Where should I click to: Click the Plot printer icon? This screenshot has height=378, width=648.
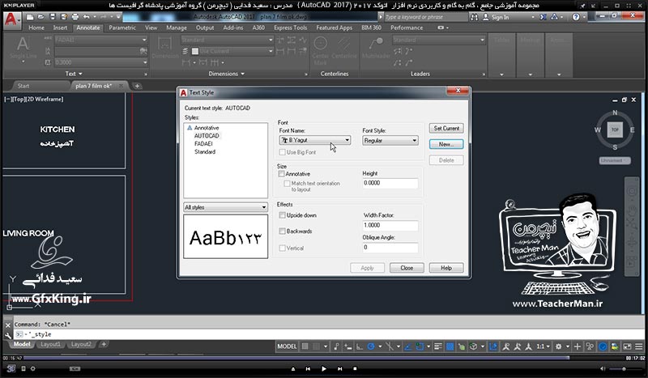coord(75,17)
